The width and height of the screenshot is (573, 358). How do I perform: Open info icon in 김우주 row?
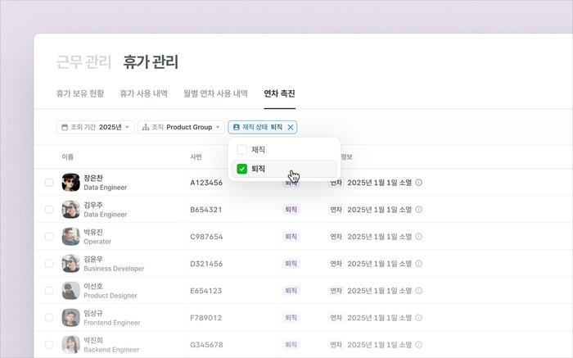click(x=419, y=210)
